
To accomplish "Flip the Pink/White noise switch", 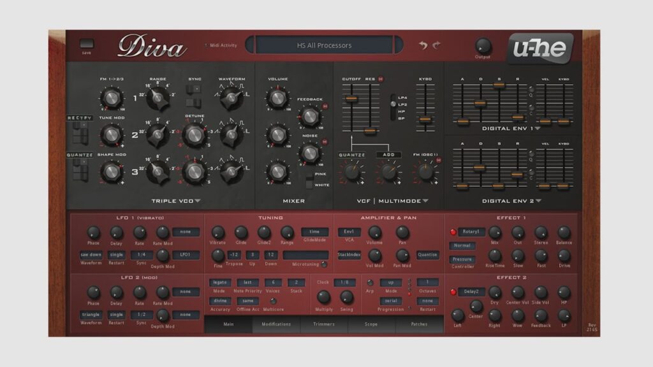I will coord(309,182).
